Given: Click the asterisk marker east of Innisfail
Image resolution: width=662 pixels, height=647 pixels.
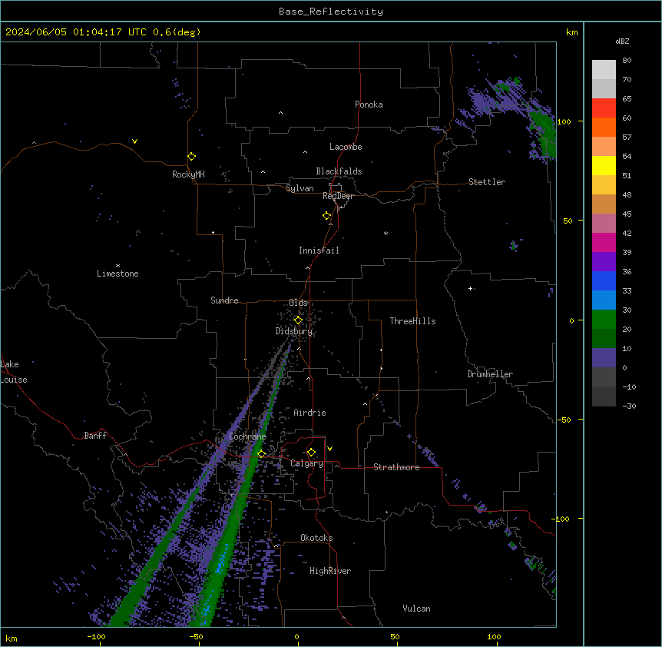Looking at the screenshot, I should pos(386,234).
